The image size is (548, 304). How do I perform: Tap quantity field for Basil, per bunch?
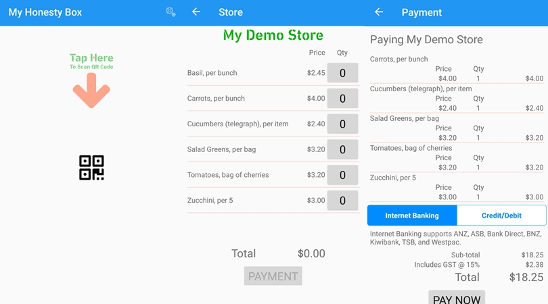pyautogui.click(x=342, y=73)
